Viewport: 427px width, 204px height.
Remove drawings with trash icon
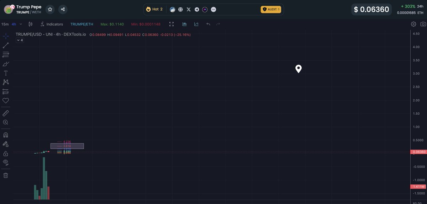point(6,175)
